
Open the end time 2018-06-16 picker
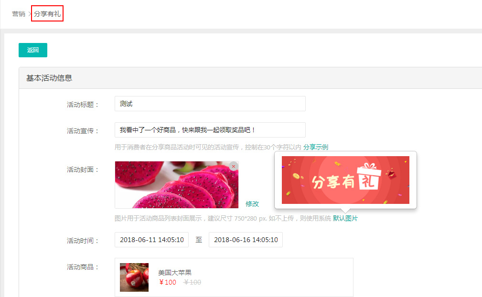(x=246, y=240)
